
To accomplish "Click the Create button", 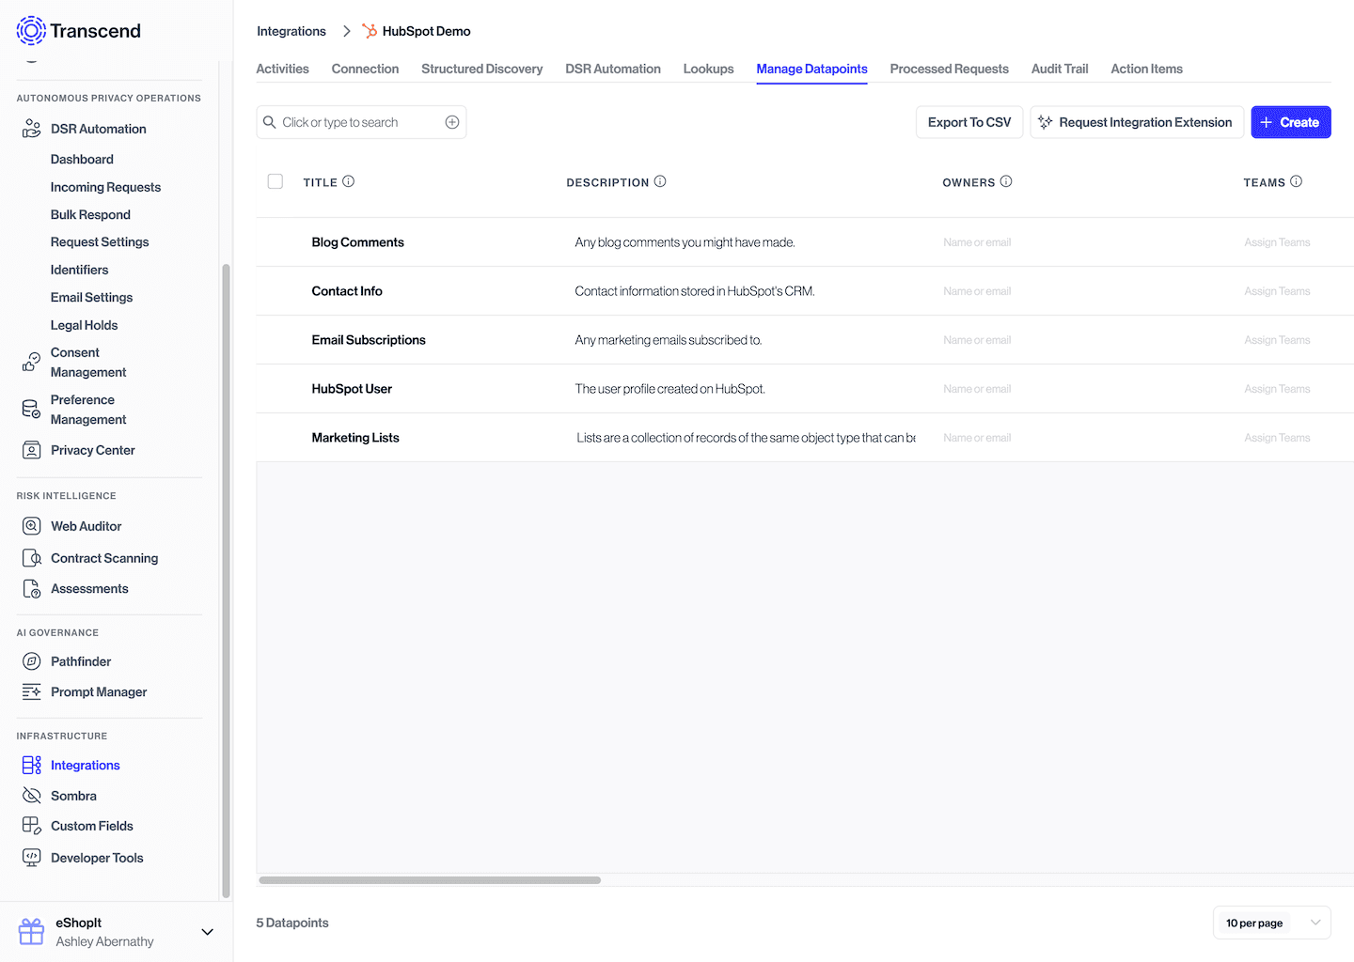I will (1290, 121).
